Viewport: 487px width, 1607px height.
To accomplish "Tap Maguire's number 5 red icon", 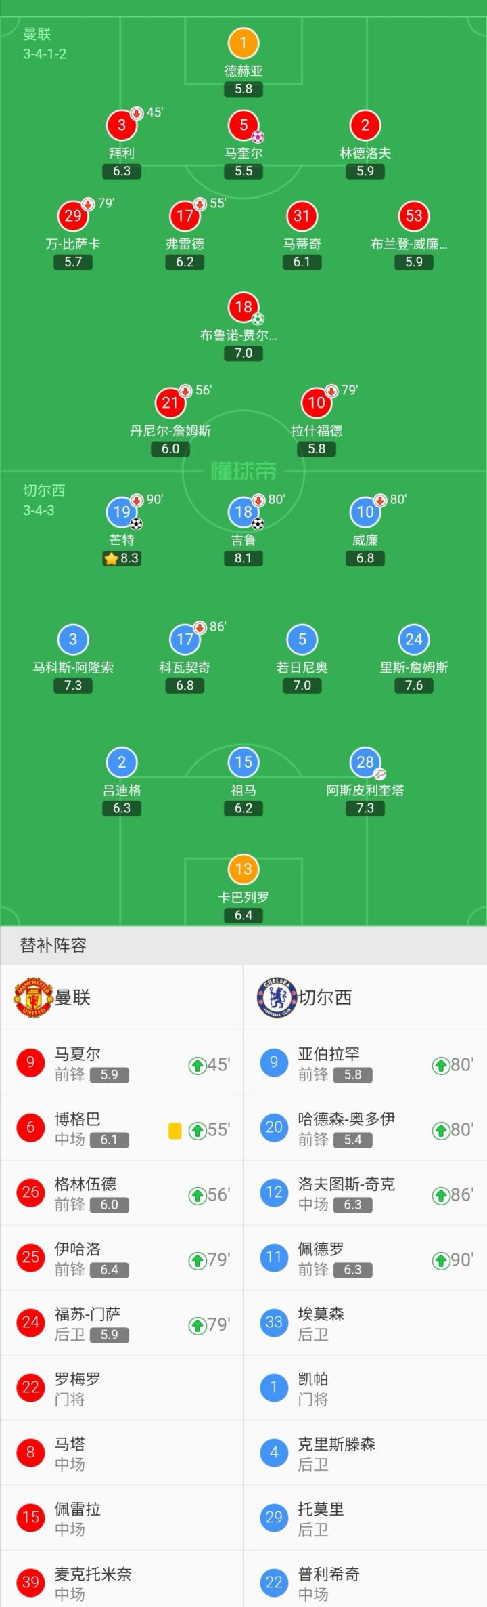I will (243, 125).
